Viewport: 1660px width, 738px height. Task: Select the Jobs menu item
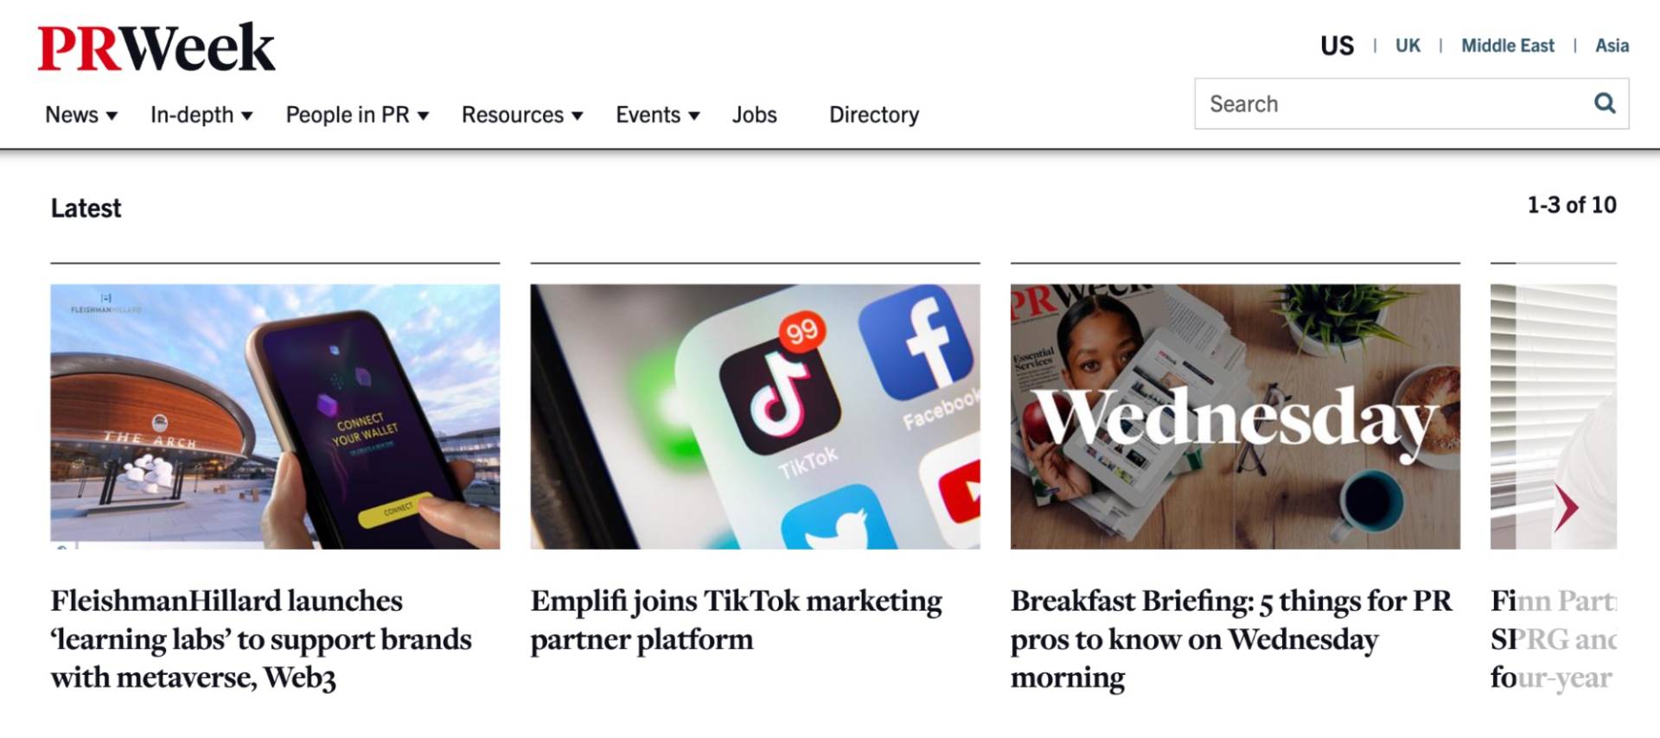(755, 114)
